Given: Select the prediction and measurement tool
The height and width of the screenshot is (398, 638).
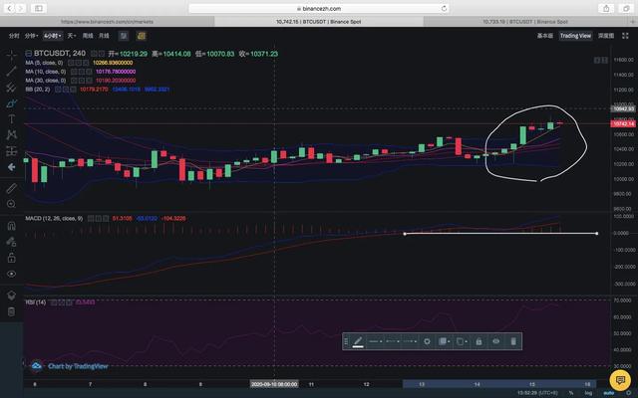Looking at the screenshot, I should (x=11, y=151).
